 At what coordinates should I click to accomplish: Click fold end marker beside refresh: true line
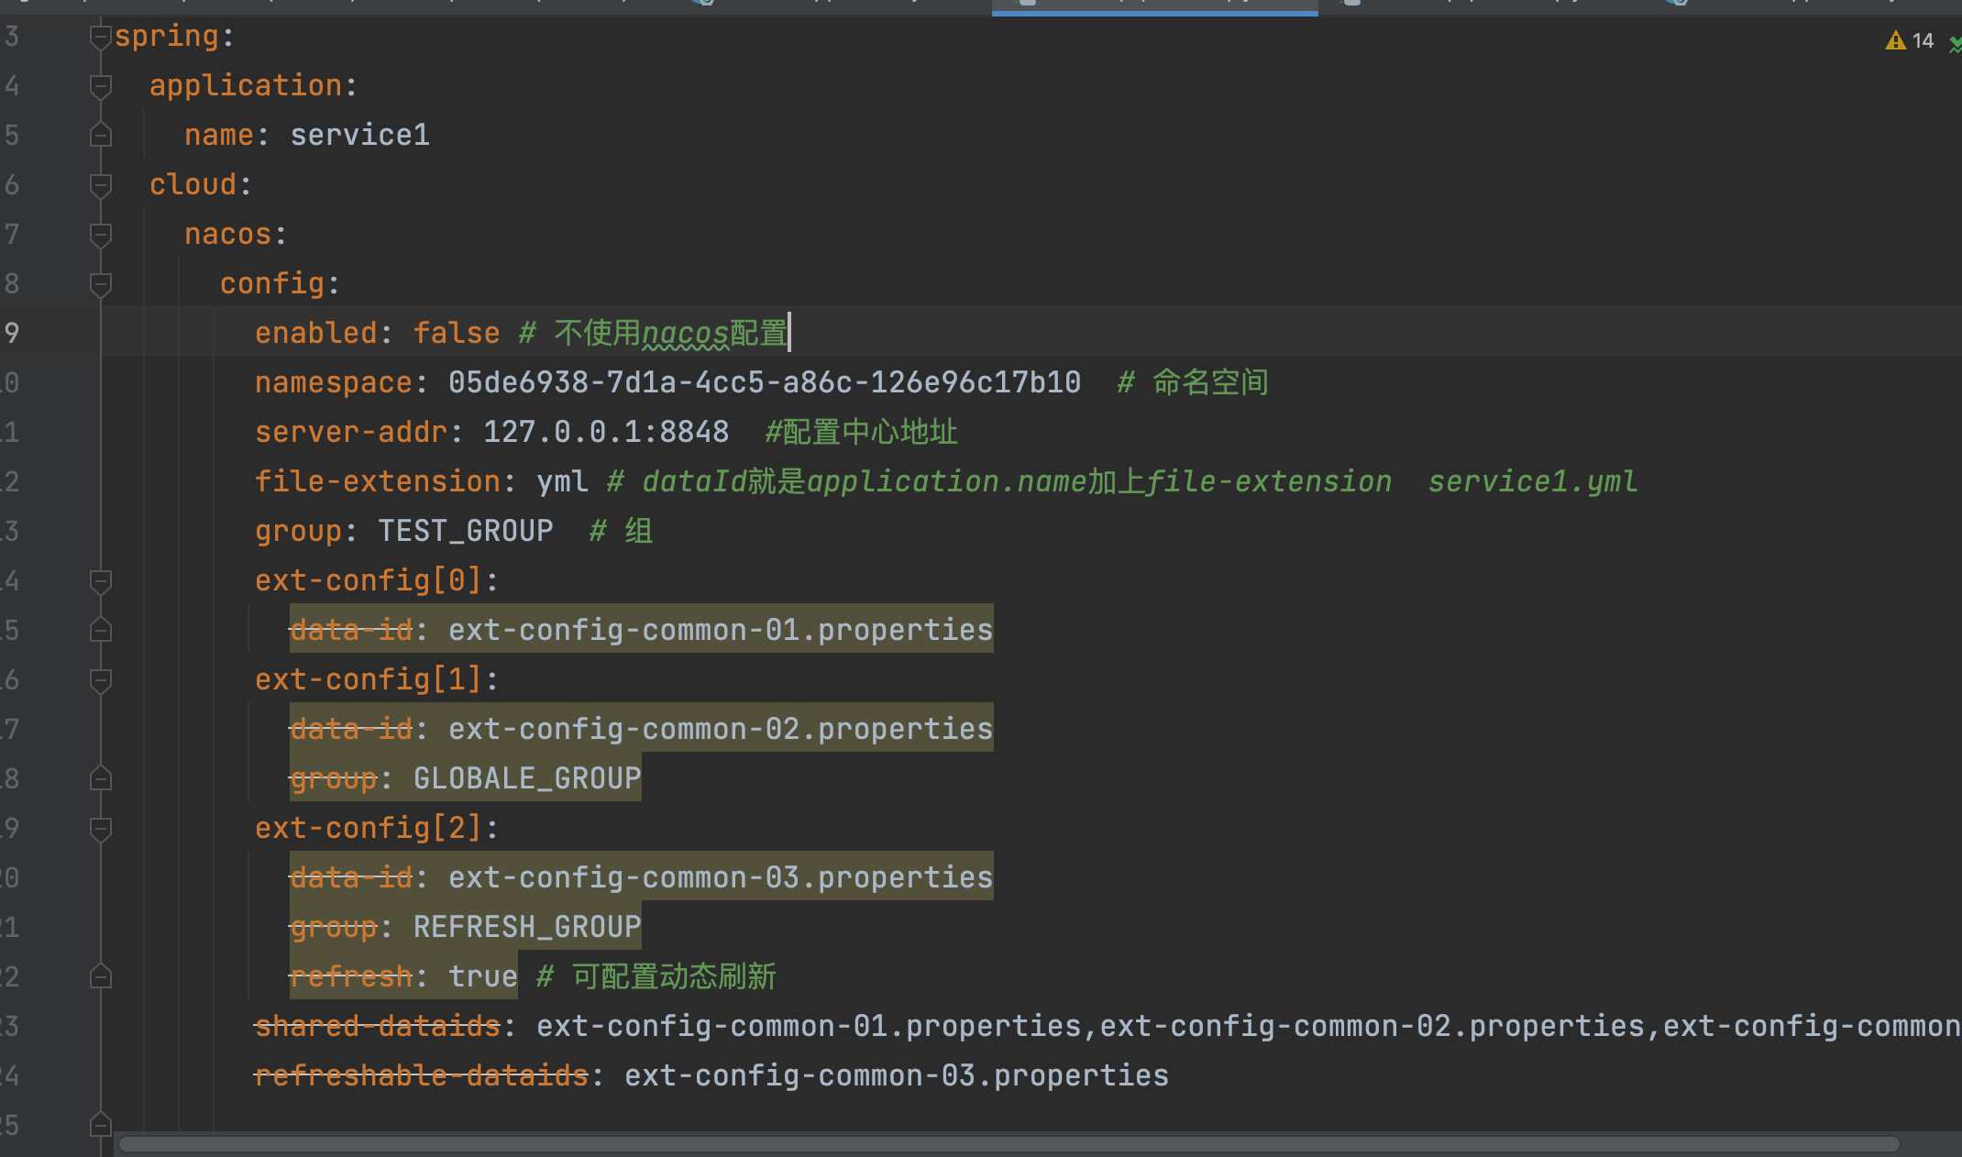tap(100, 977)
